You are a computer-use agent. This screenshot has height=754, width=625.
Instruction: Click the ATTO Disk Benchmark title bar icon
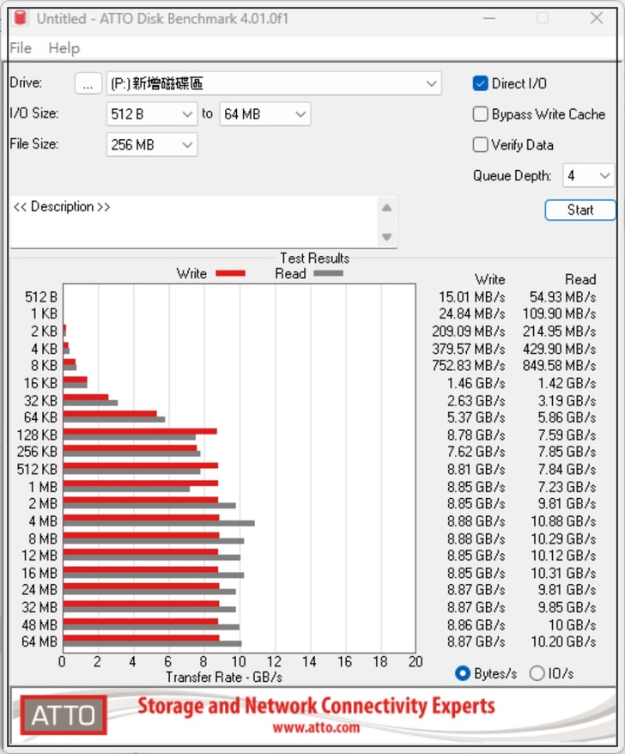(x=21, y=18)
